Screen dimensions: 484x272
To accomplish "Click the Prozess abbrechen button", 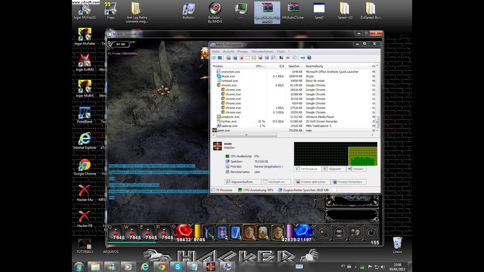I will (x=312, y=182).
